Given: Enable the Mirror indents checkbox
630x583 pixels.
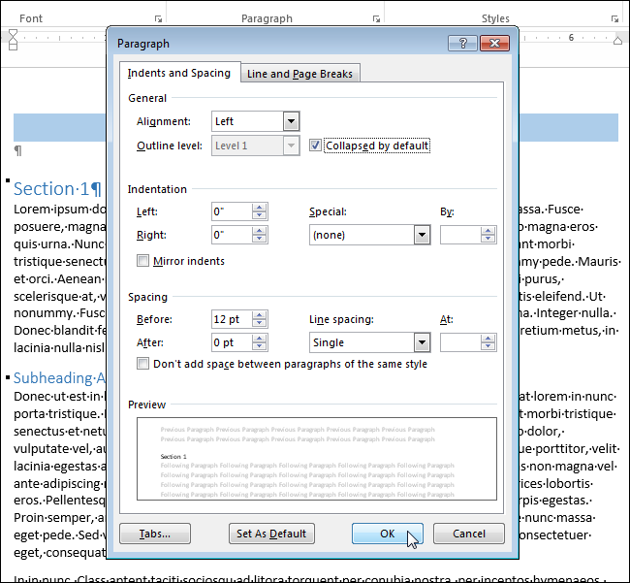Looking at the screenshot, I should 143,261.
